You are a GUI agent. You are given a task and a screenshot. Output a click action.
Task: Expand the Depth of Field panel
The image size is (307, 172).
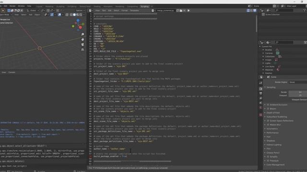click(273, 113)
